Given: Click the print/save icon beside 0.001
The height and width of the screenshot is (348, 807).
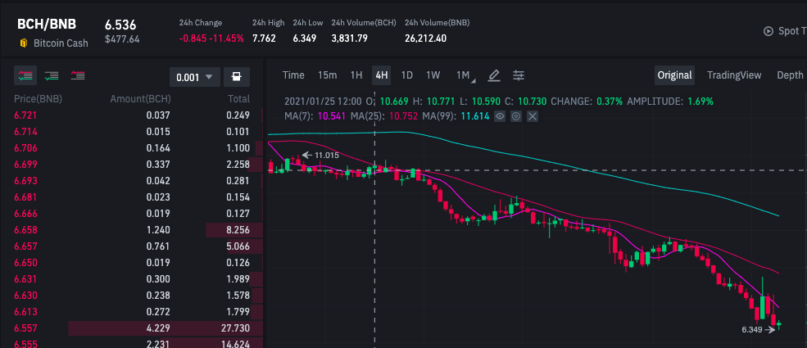Looking at the screenshot, I should point(237,77).
